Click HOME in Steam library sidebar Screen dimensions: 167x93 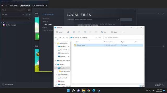pyautogui.click(x=4, y=10)
